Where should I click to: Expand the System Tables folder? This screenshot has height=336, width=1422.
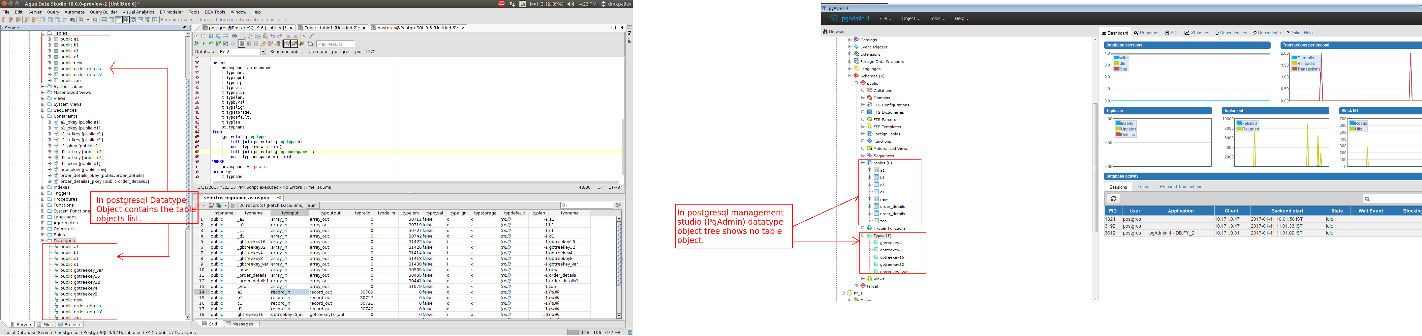click(43, 87)
